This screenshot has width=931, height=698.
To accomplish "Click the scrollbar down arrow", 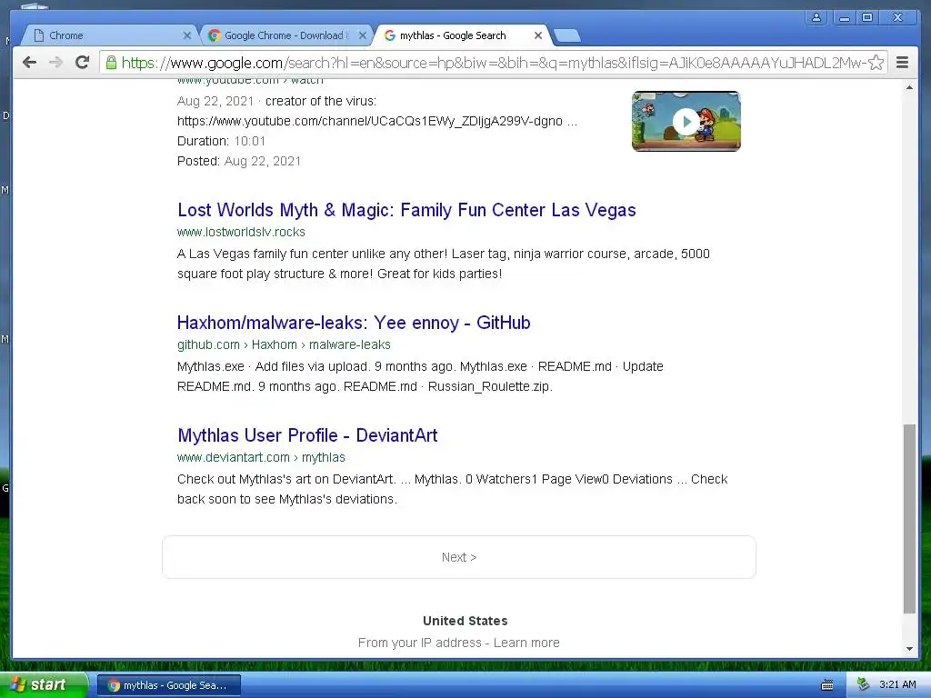I will 909,649.
